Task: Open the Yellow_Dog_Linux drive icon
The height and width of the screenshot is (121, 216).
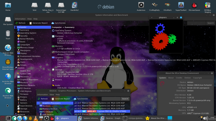Action: tap(48, 7)
